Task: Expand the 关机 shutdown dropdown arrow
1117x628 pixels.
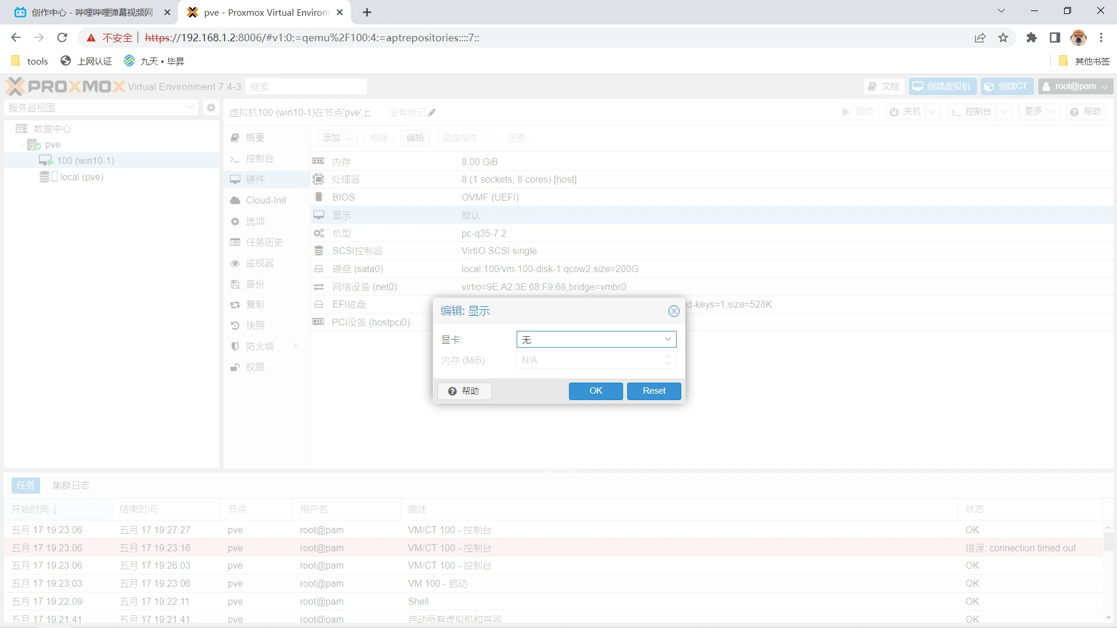Action: 933,112
